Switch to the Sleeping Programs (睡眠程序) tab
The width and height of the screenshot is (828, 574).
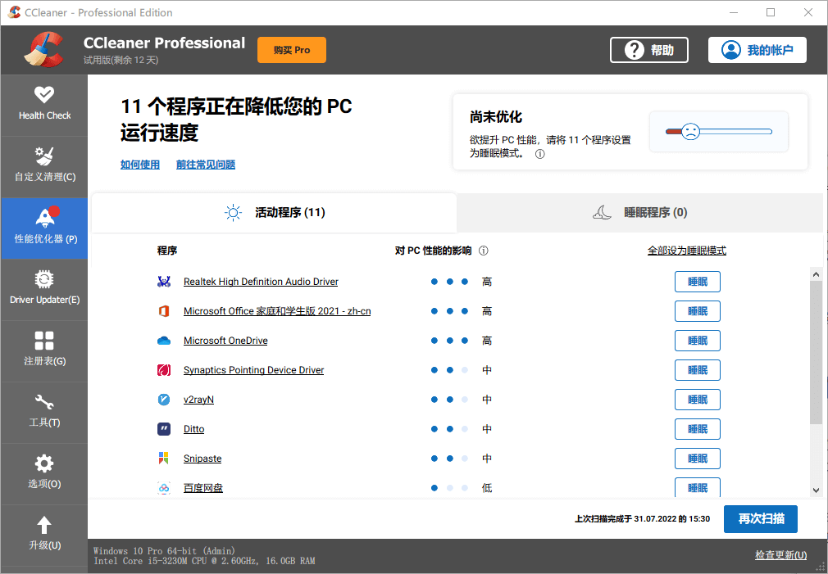point(639,213)
